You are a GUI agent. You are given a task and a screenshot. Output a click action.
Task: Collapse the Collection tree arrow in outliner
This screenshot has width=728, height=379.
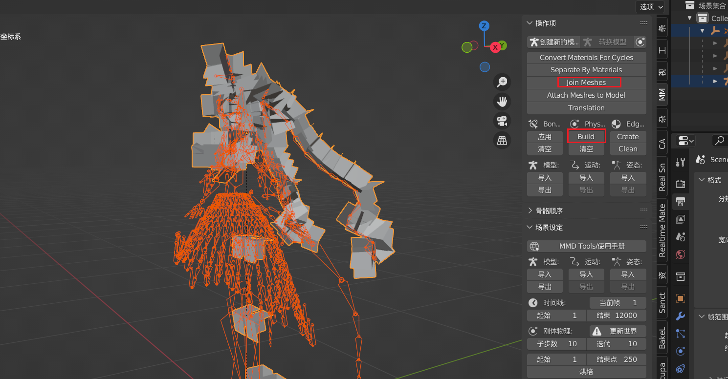click(x=690, y=18)
